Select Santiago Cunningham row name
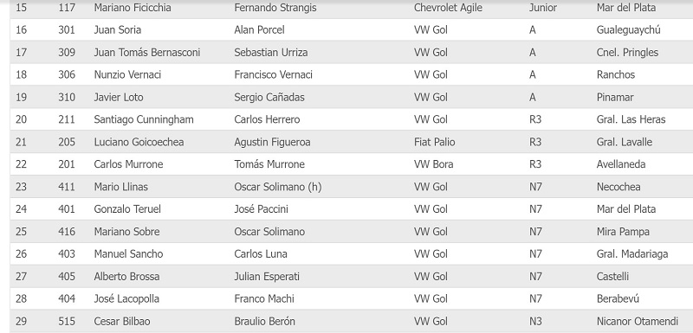Image resolution: width=693 pixels, height=333 pixels. pos(144,119)
